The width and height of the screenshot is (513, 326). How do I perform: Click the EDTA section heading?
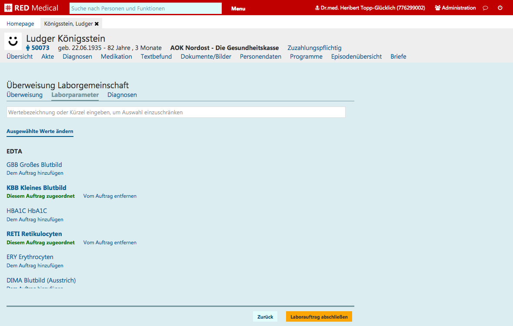(14, 151)
